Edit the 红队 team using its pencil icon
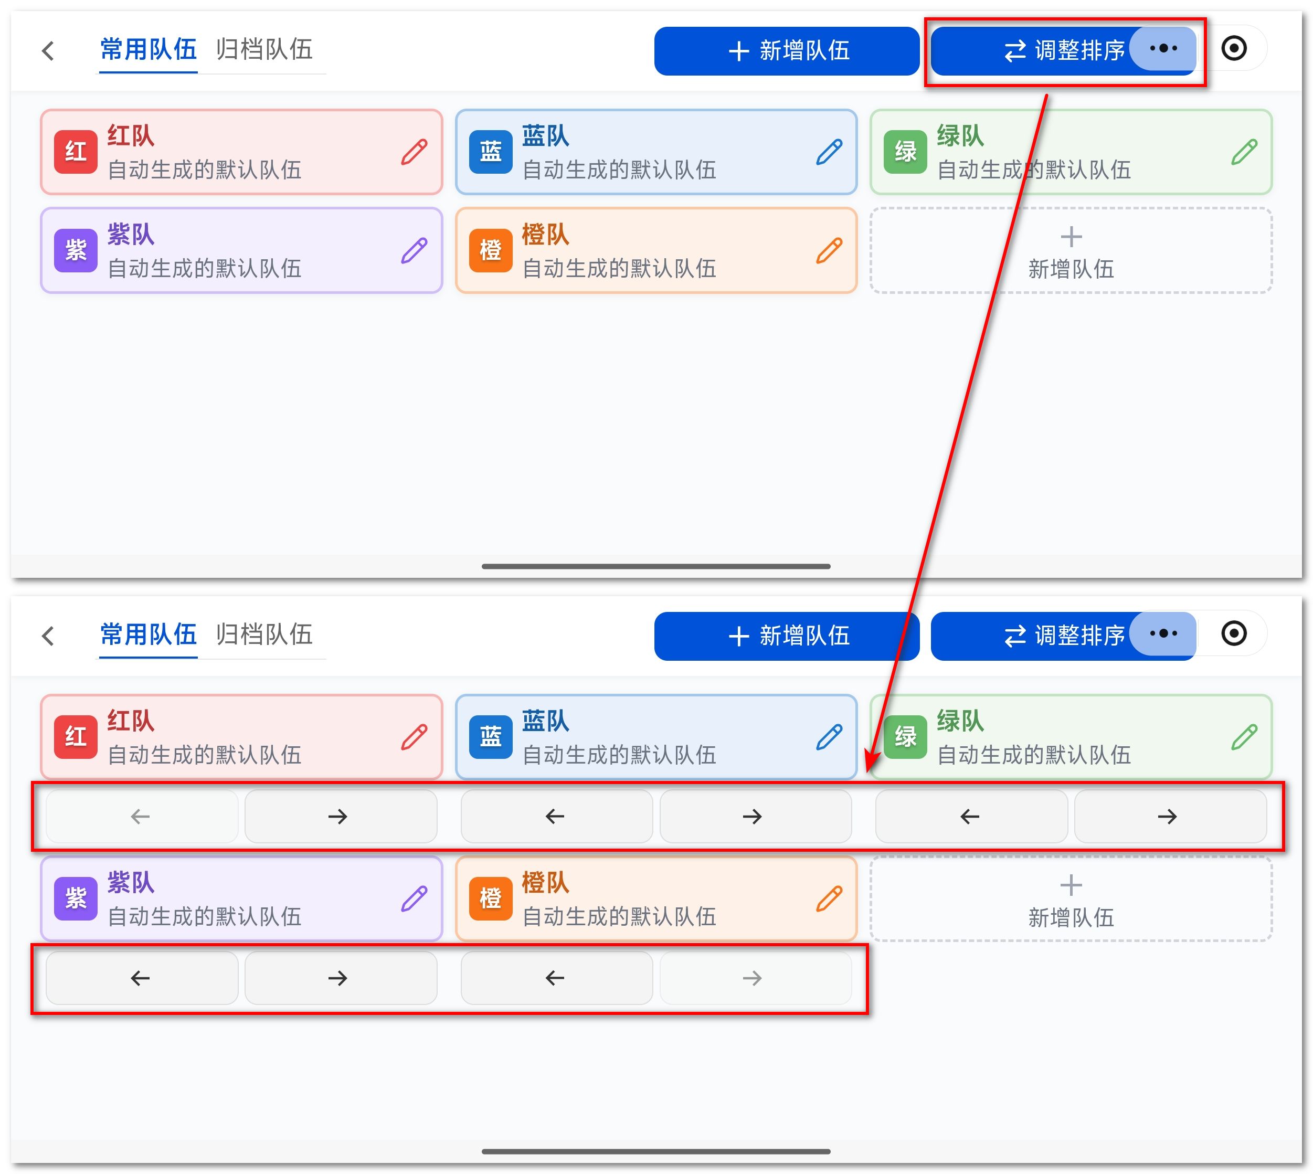Image resolution: width=1313 pixels, height=1174 pixels. (x=415, y=151)
